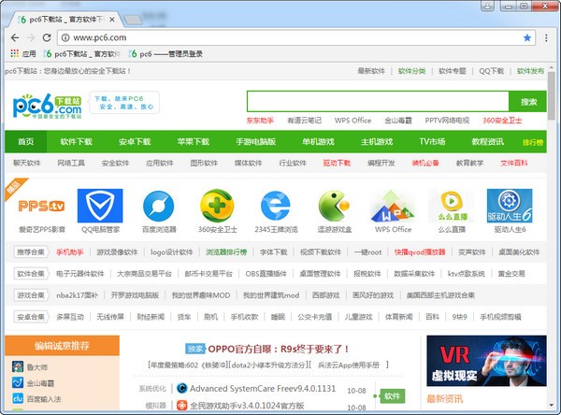The width and height of the screenshot is (561, 415).
Task: Click the 编辑诚意推荐 orange header
Action: tap(62, 346)
